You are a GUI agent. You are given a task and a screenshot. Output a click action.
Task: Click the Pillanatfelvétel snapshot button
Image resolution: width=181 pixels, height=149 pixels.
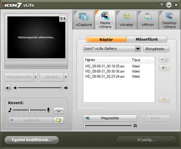19,77
